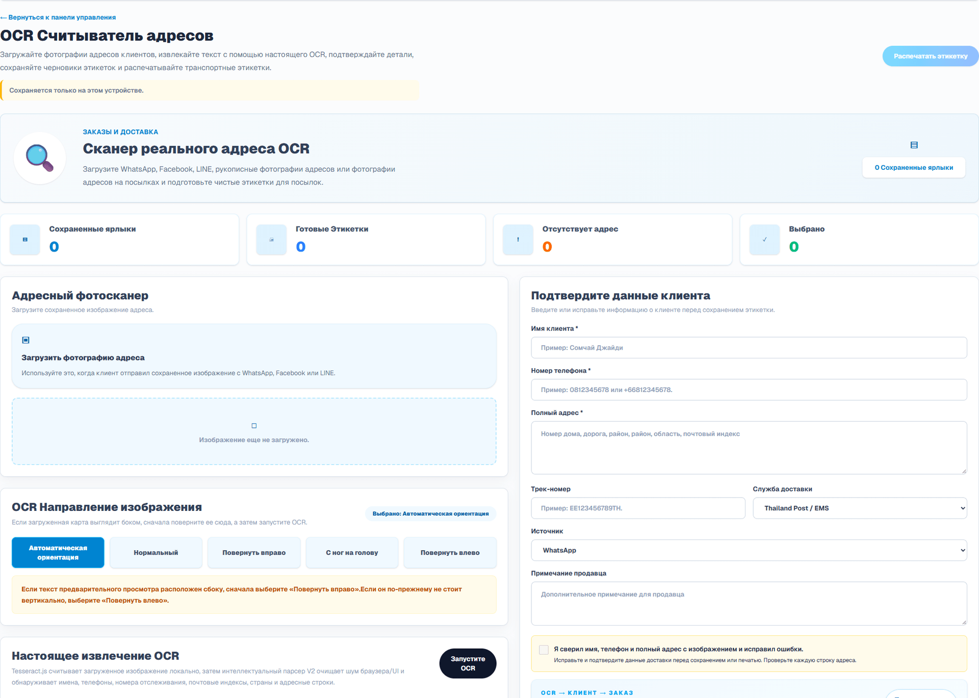Click the Отсутствует адрес orange zero count
979x698 pixels.
pyautogui.click(x=547, y=247)
